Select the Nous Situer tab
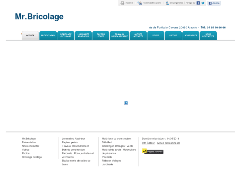Screen dimensions: 241x180 pyautogui.click(x=191, y=36)
